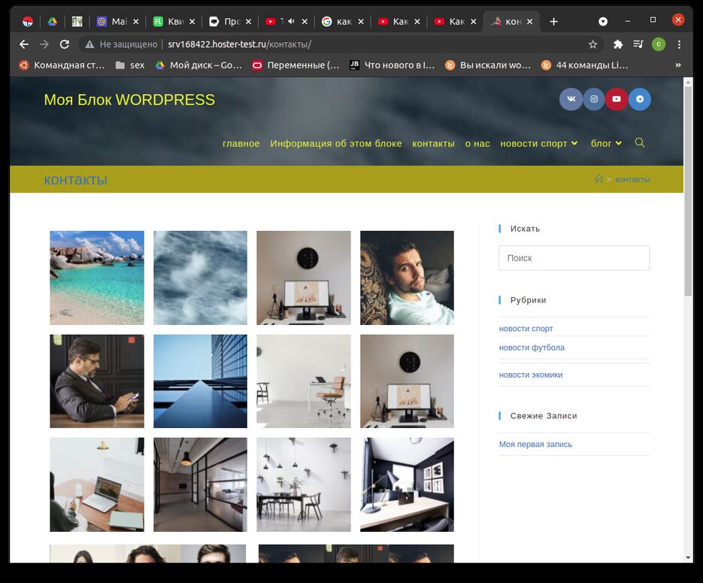This screenshot has height=583, width=703.
Task: Open Мой диск – Go… bookmark
Action: [198, 65]
